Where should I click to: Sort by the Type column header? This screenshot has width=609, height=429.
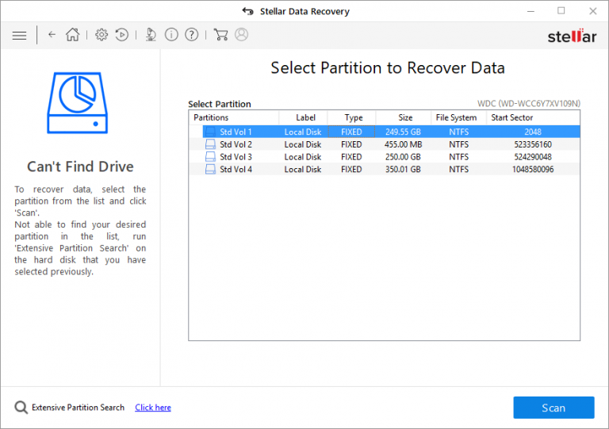(x=353, y=117)
